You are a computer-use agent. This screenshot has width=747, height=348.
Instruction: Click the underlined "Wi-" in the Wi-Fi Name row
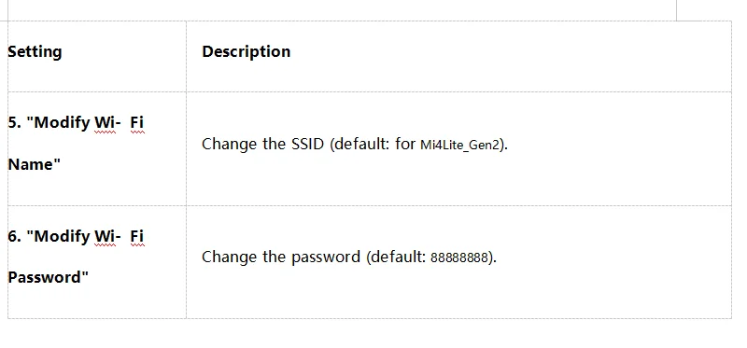tap(107, 123)
